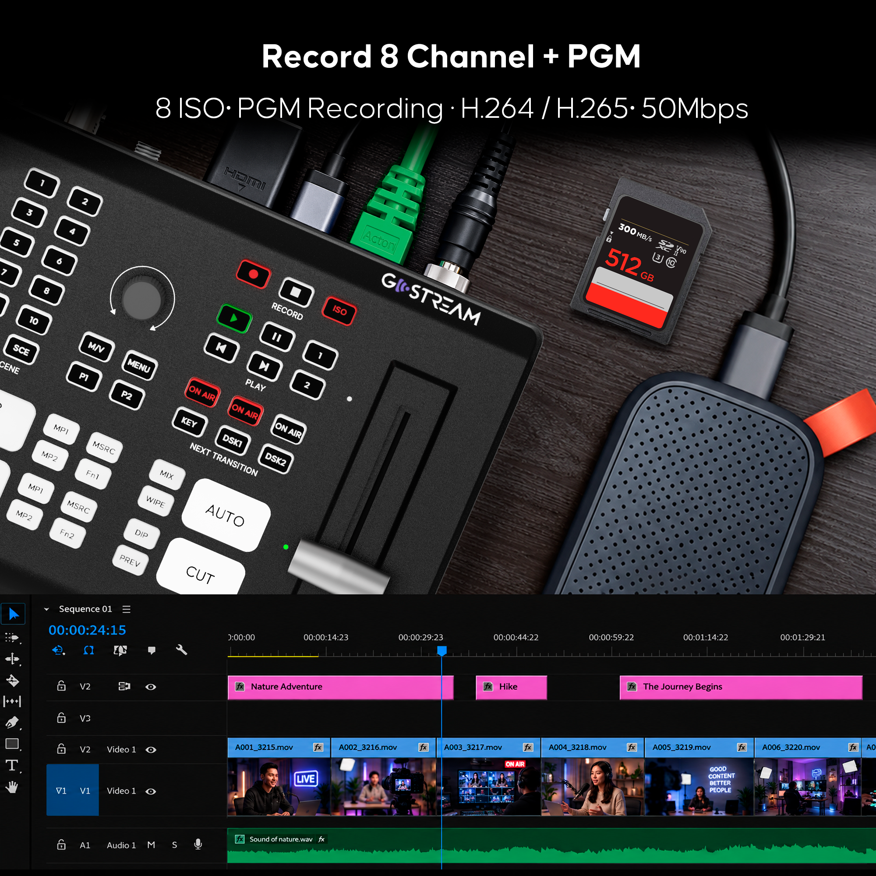This screenshot has height=876, width=876.
Task: Add a marker with the marker icon
Action: tap(152, 651)
